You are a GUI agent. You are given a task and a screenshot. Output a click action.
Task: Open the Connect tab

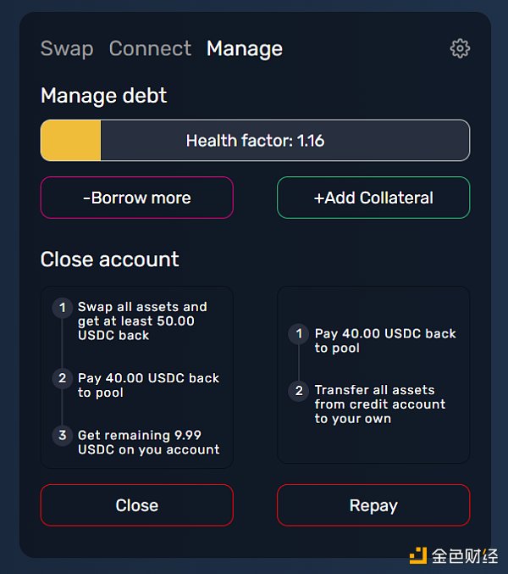tap(150, 48)
